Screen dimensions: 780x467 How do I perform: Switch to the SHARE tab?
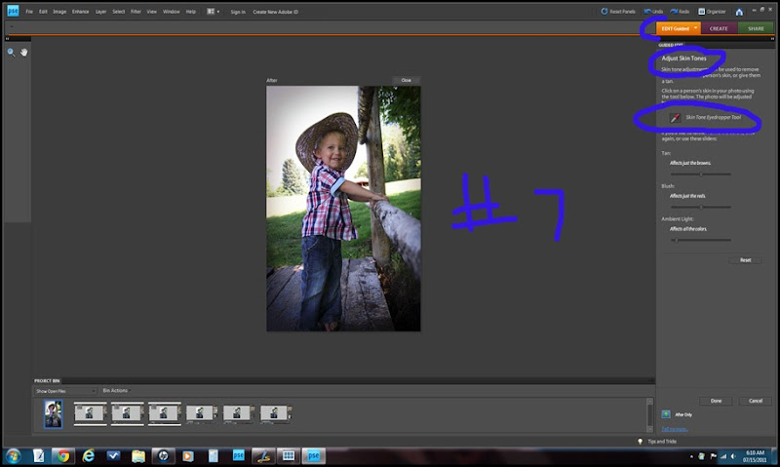pos(756,28)
